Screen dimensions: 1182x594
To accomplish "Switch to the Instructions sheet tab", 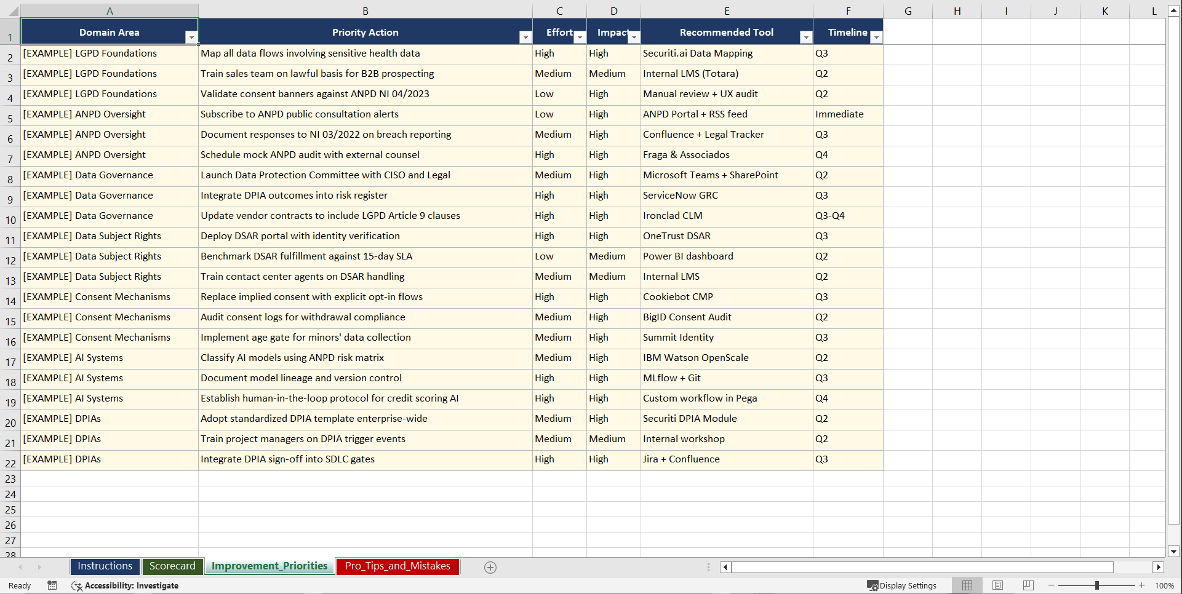I will pos(105,566).
